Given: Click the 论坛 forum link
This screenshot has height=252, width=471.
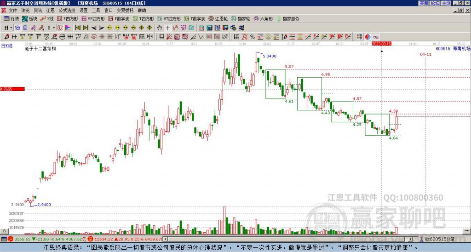Looking at the screenshot, I should click(x=435, y=3).
